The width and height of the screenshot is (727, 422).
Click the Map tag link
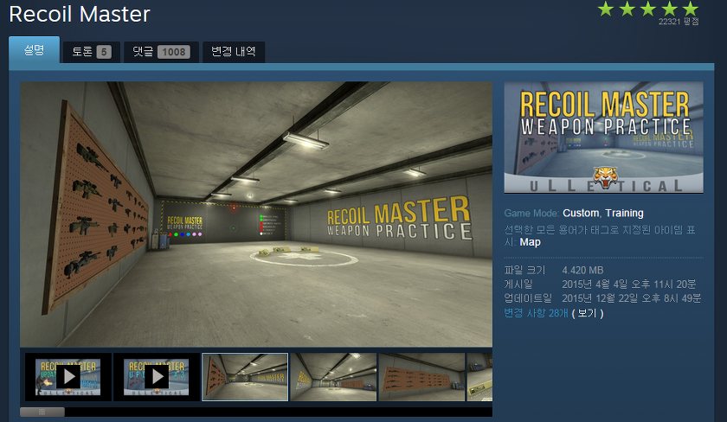click(530, 242)
